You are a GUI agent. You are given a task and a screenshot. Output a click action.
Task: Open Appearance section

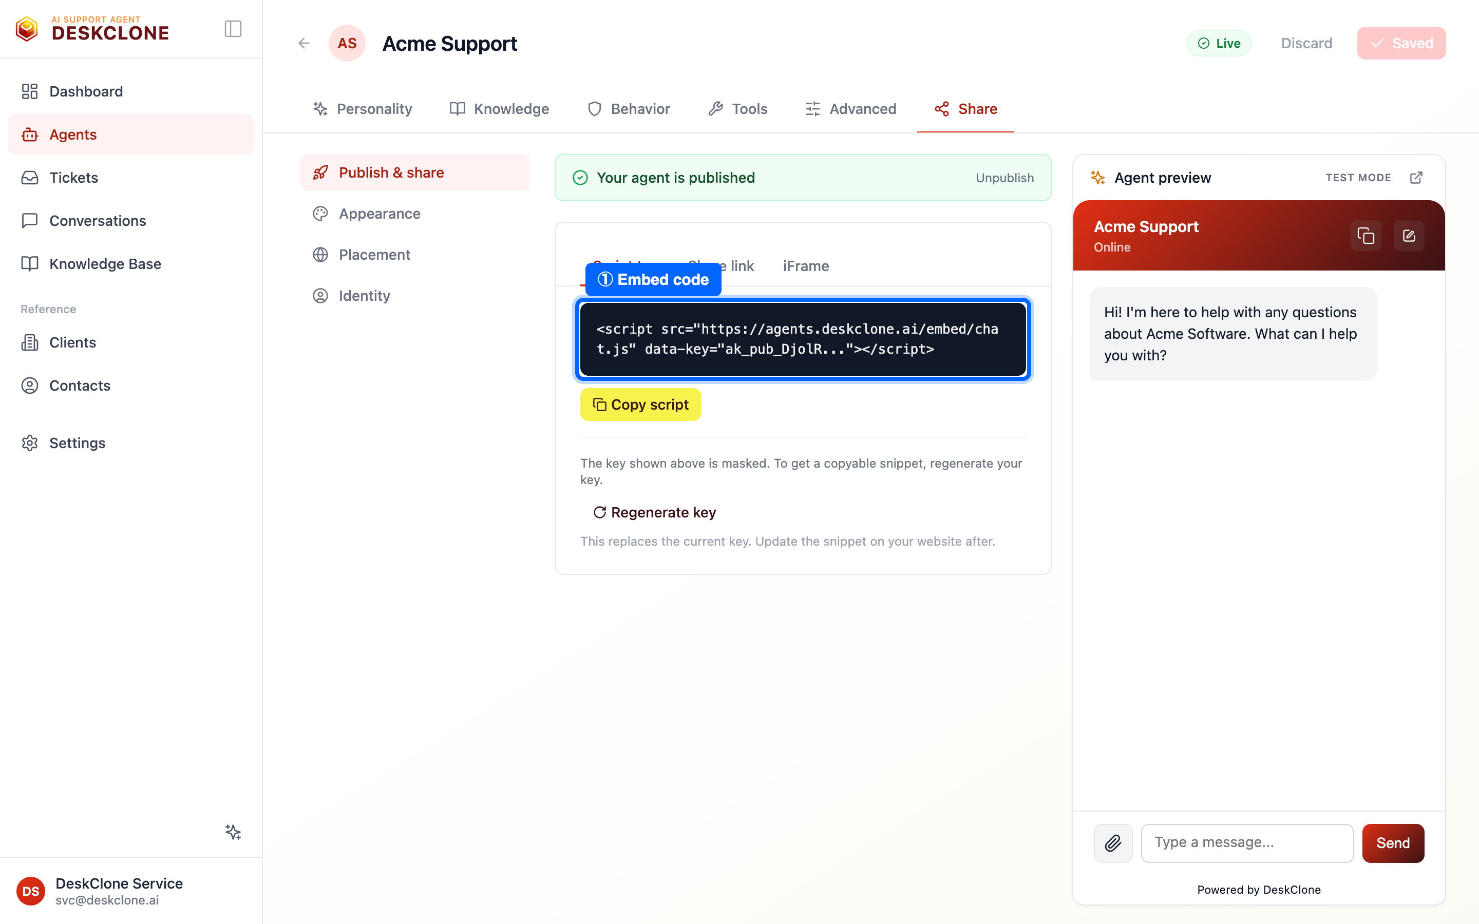pyautogui.click(x=415, y=213)
